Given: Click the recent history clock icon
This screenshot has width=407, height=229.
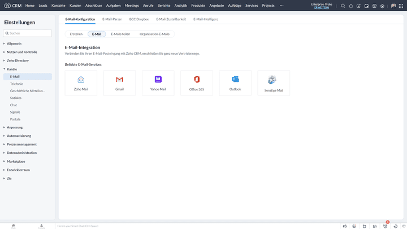Looking at the screenshot, I should (396, 226).
